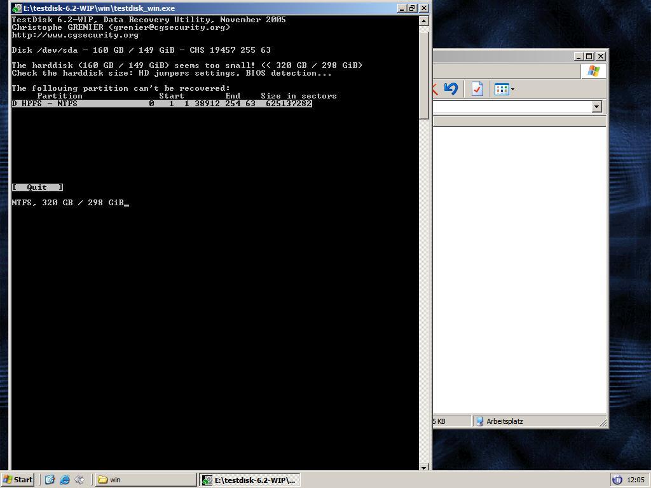Image resolution: width=651 pixels, height=488 pixels.
Task: Click the system tray icon near clock
Action: (617, 480)
